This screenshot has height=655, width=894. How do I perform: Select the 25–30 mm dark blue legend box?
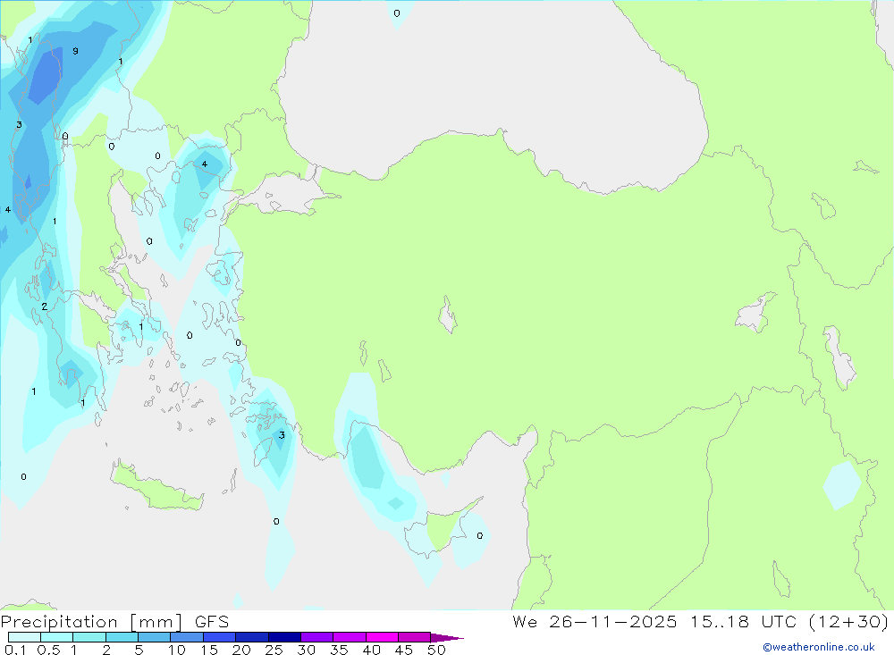284,637
